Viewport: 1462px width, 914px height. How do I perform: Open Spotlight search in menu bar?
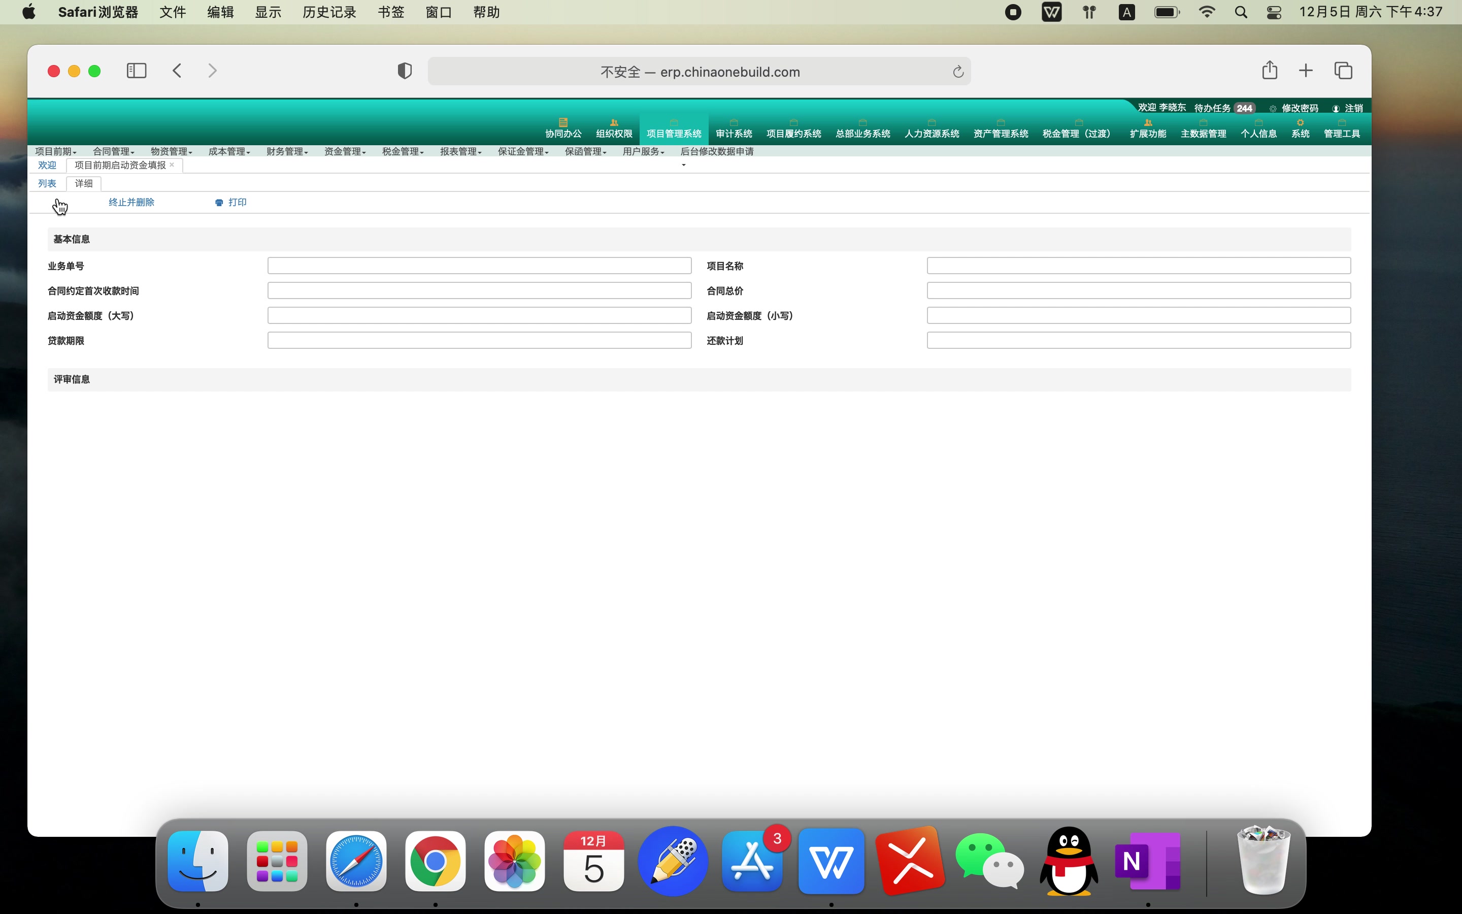coord(1241,12)
